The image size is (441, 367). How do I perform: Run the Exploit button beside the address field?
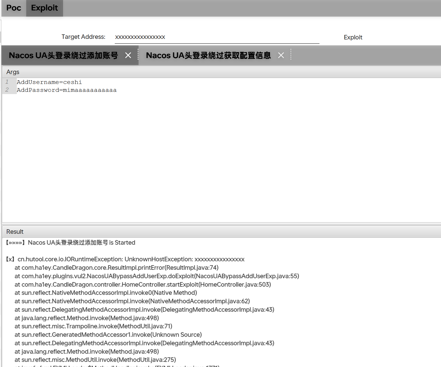click(x=353, y=37)
